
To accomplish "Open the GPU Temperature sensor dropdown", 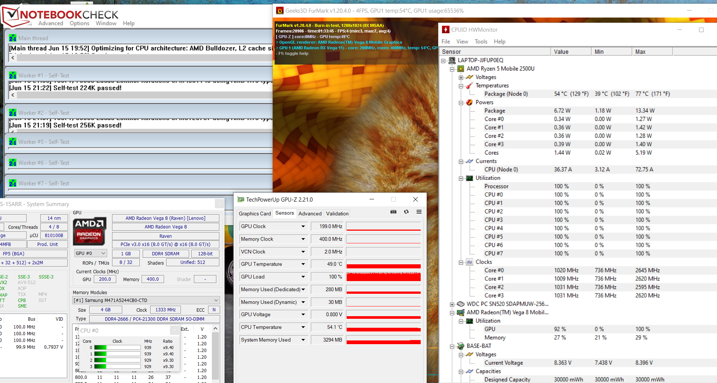I will pos(303,264).
